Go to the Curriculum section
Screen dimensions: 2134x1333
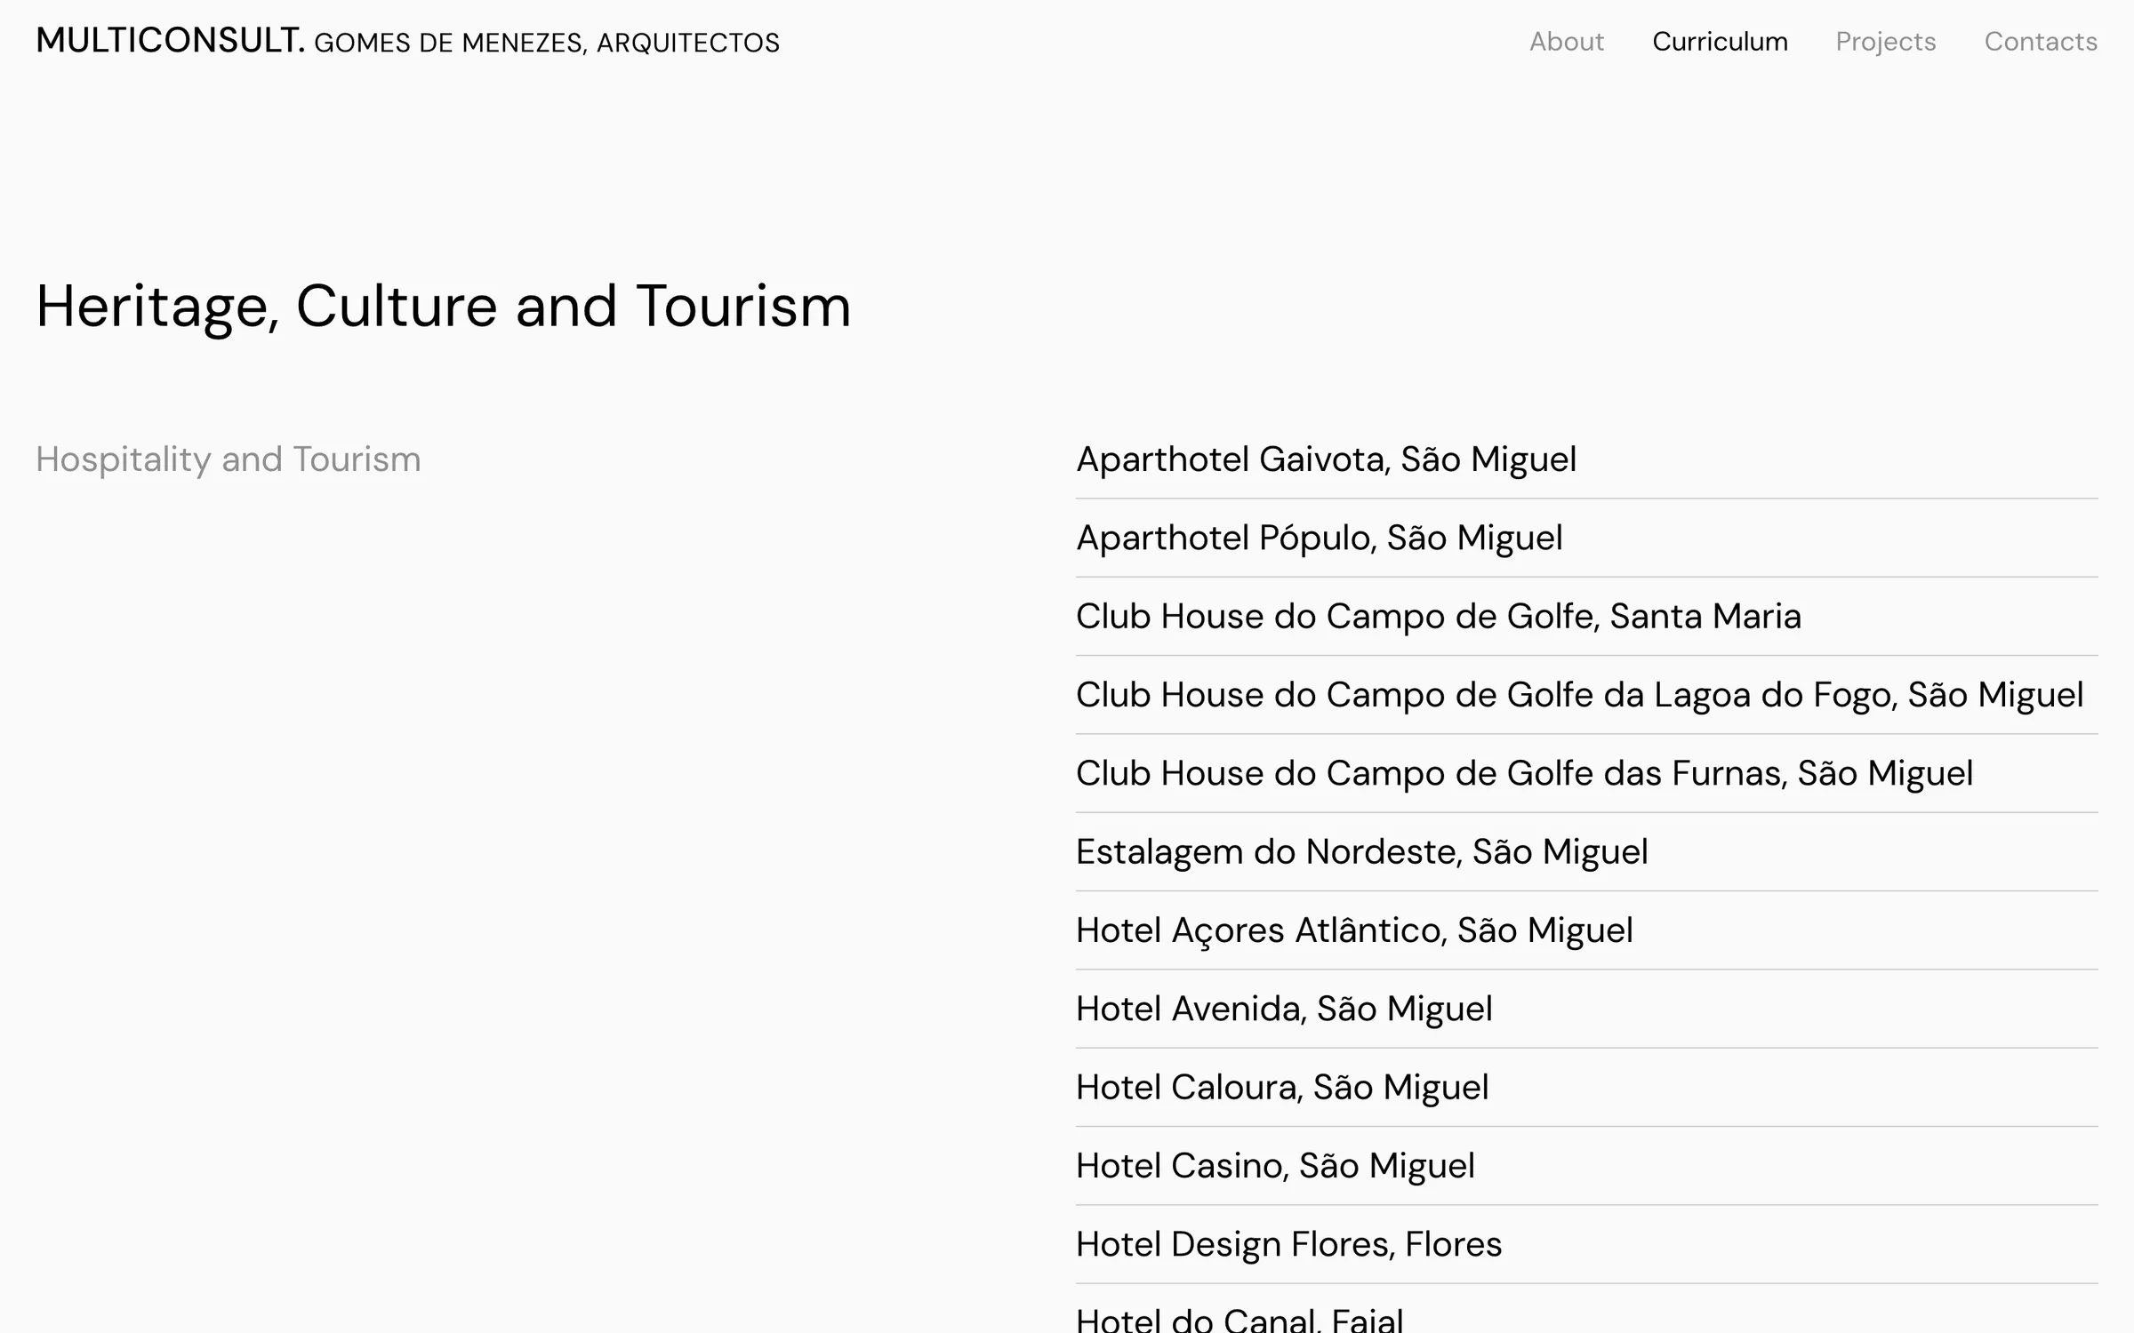1720,42
